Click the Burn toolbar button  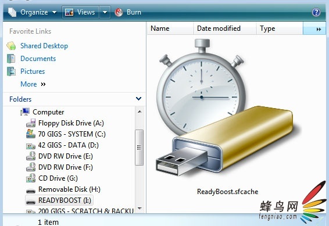pyautogui.click(x=128, y=12)
